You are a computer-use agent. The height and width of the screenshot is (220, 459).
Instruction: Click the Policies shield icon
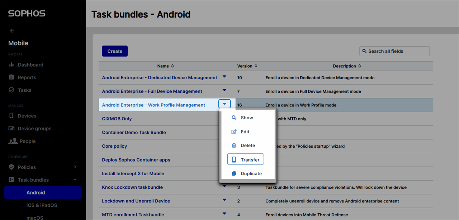click(x=11, y=167)
